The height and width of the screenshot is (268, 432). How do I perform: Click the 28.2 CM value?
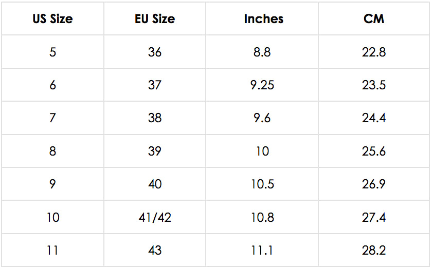point(373,250)
